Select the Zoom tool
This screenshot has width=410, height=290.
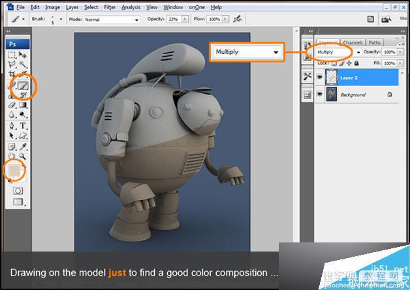coord(23,156)
